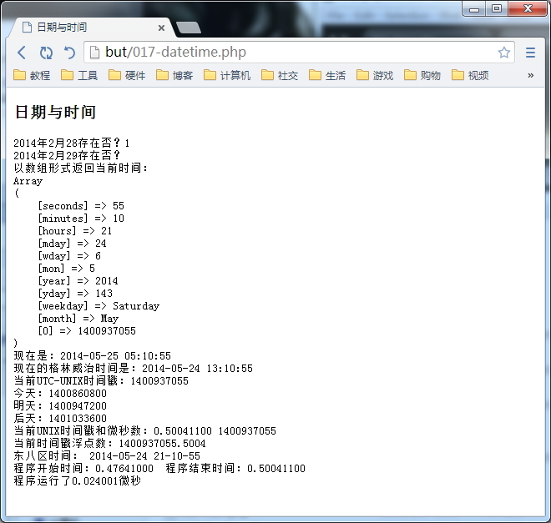Expand the bookmarks overflow chevron
The width and height of the screenshot is (551, 523).
[x=531, y=75]
